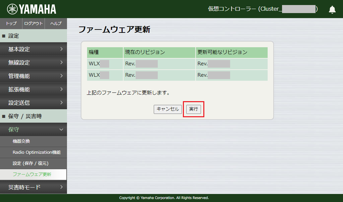Open the ヘルプ tab
The height and width of the screenshot is (202, 343).
56,23
